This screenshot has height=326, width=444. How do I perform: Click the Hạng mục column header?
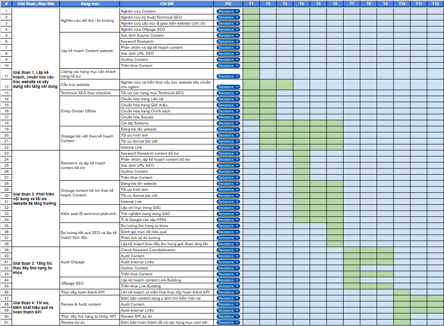pyautogui.click(x=90, y=4)
